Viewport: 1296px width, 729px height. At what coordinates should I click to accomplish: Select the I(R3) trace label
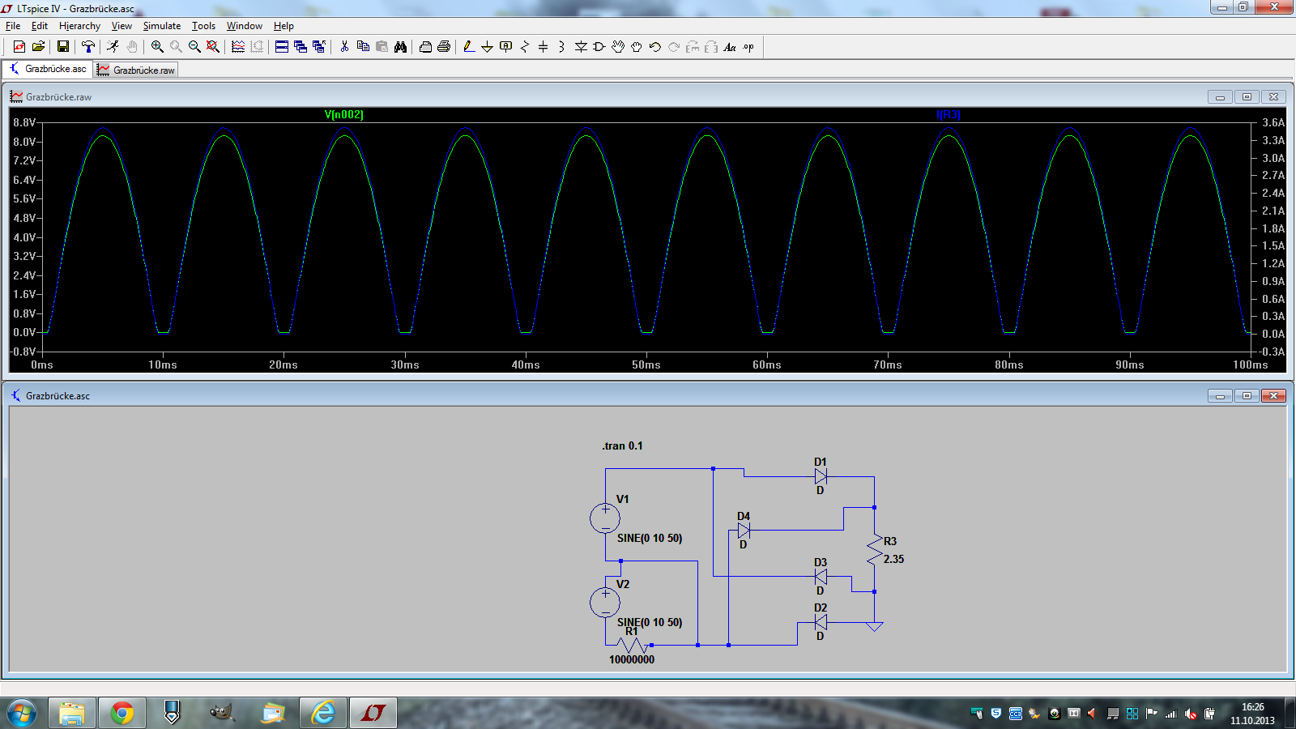[x=949, y=115]
